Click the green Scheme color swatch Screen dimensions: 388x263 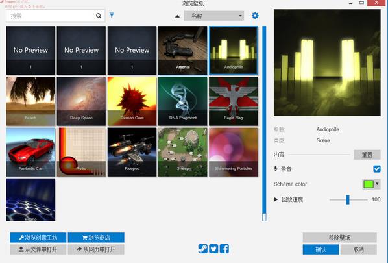pos(369,184)
